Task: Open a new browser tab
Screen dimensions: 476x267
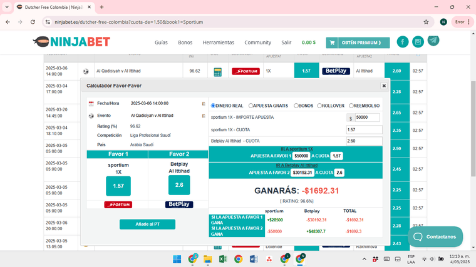Action: pyautogui.click(x=101, y=7)
